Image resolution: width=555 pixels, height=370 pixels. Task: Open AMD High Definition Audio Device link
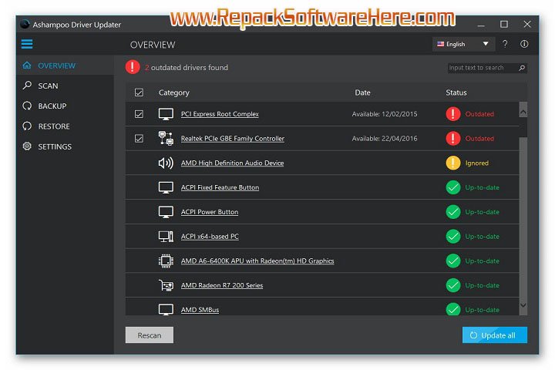pyautogui.click(x=232, y=163)
